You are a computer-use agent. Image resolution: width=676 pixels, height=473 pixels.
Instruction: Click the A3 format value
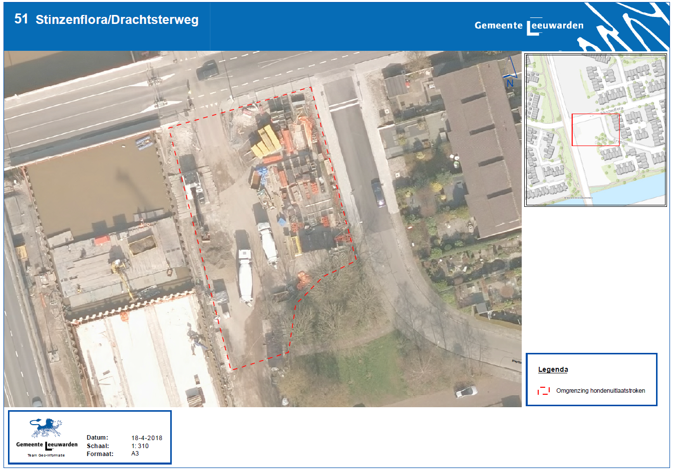(x=135, y=454)
